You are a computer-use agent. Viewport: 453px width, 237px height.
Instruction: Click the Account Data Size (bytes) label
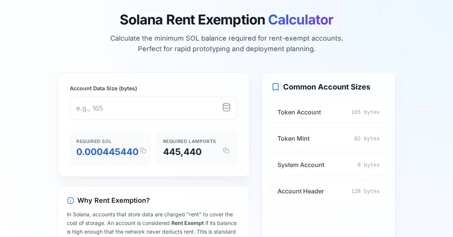103,88
